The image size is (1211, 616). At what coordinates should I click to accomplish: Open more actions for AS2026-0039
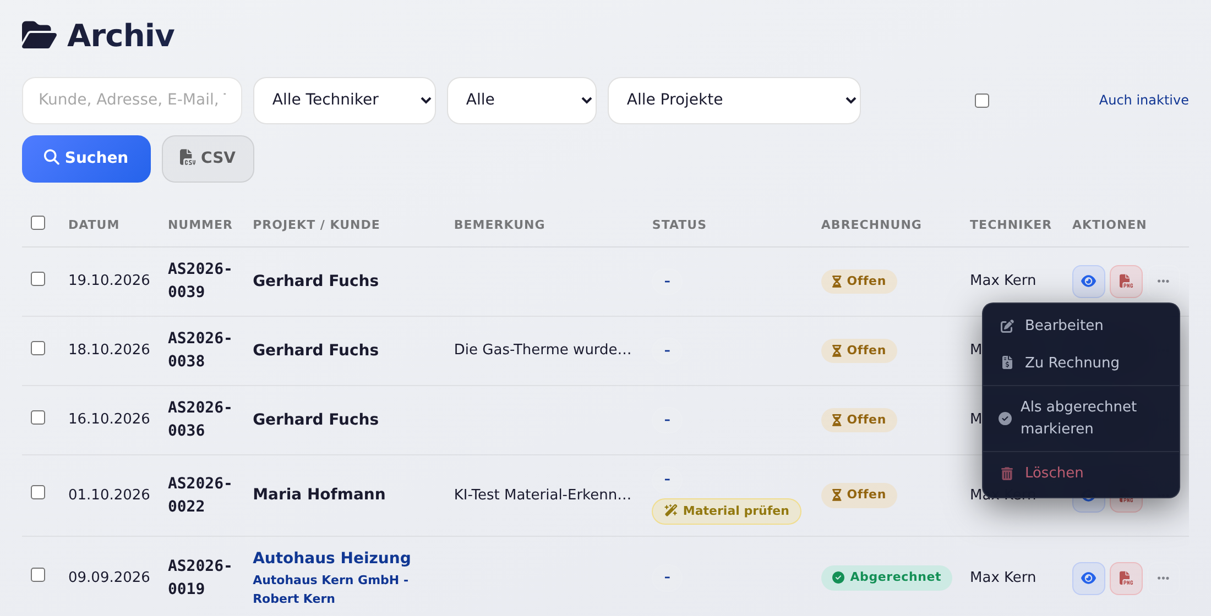tap(1163, 281)
